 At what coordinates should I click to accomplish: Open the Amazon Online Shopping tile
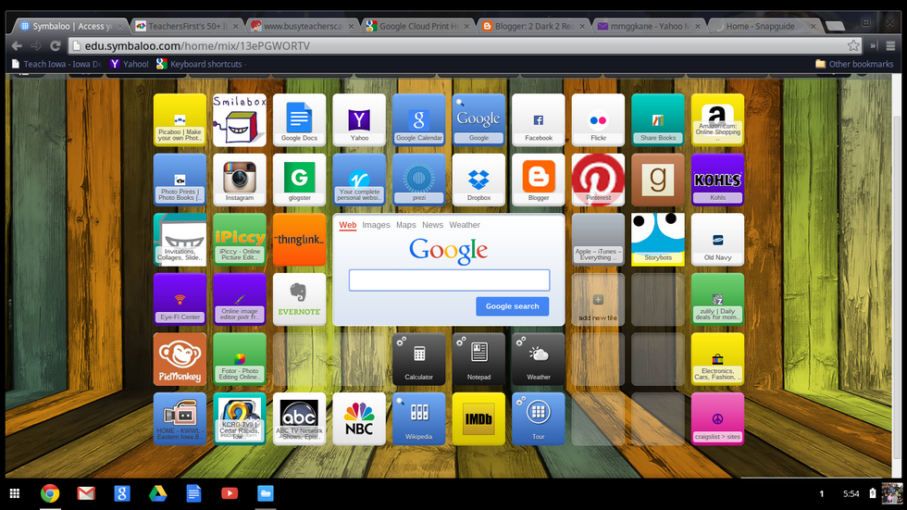[718, 119]
